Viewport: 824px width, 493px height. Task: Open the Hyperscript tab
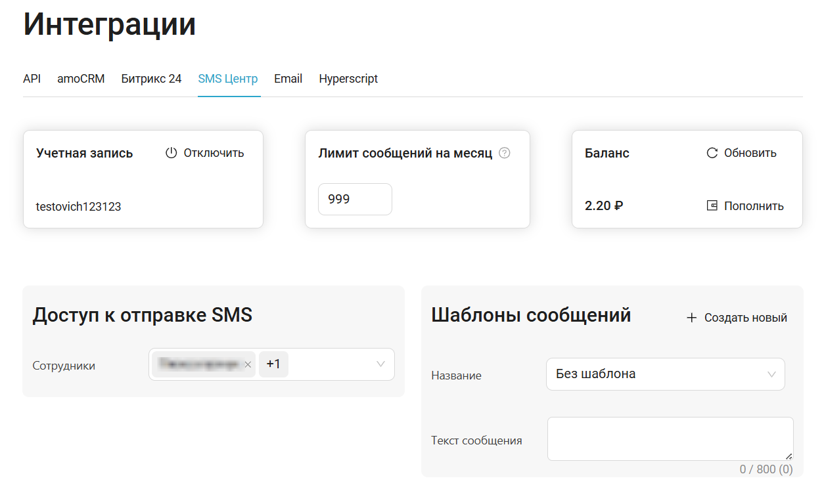[x=348, y=79]
